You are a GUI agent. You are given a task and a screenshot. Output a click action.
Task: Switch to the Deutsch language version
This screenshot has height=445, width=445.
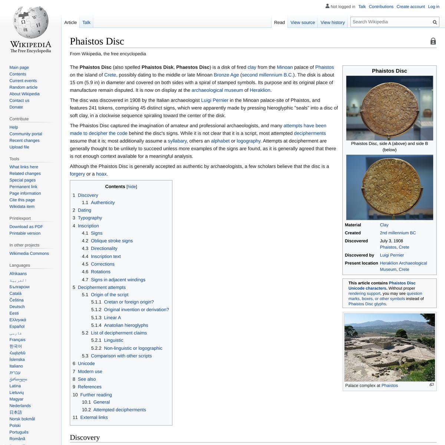pyautogui.click(x=17, y=307)
